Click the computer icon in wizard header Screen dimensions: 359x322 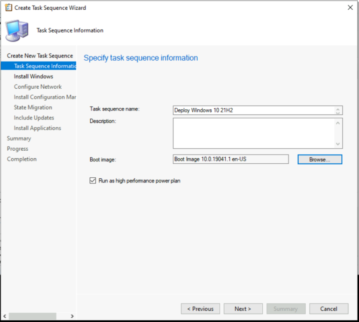tap(16, 30)
